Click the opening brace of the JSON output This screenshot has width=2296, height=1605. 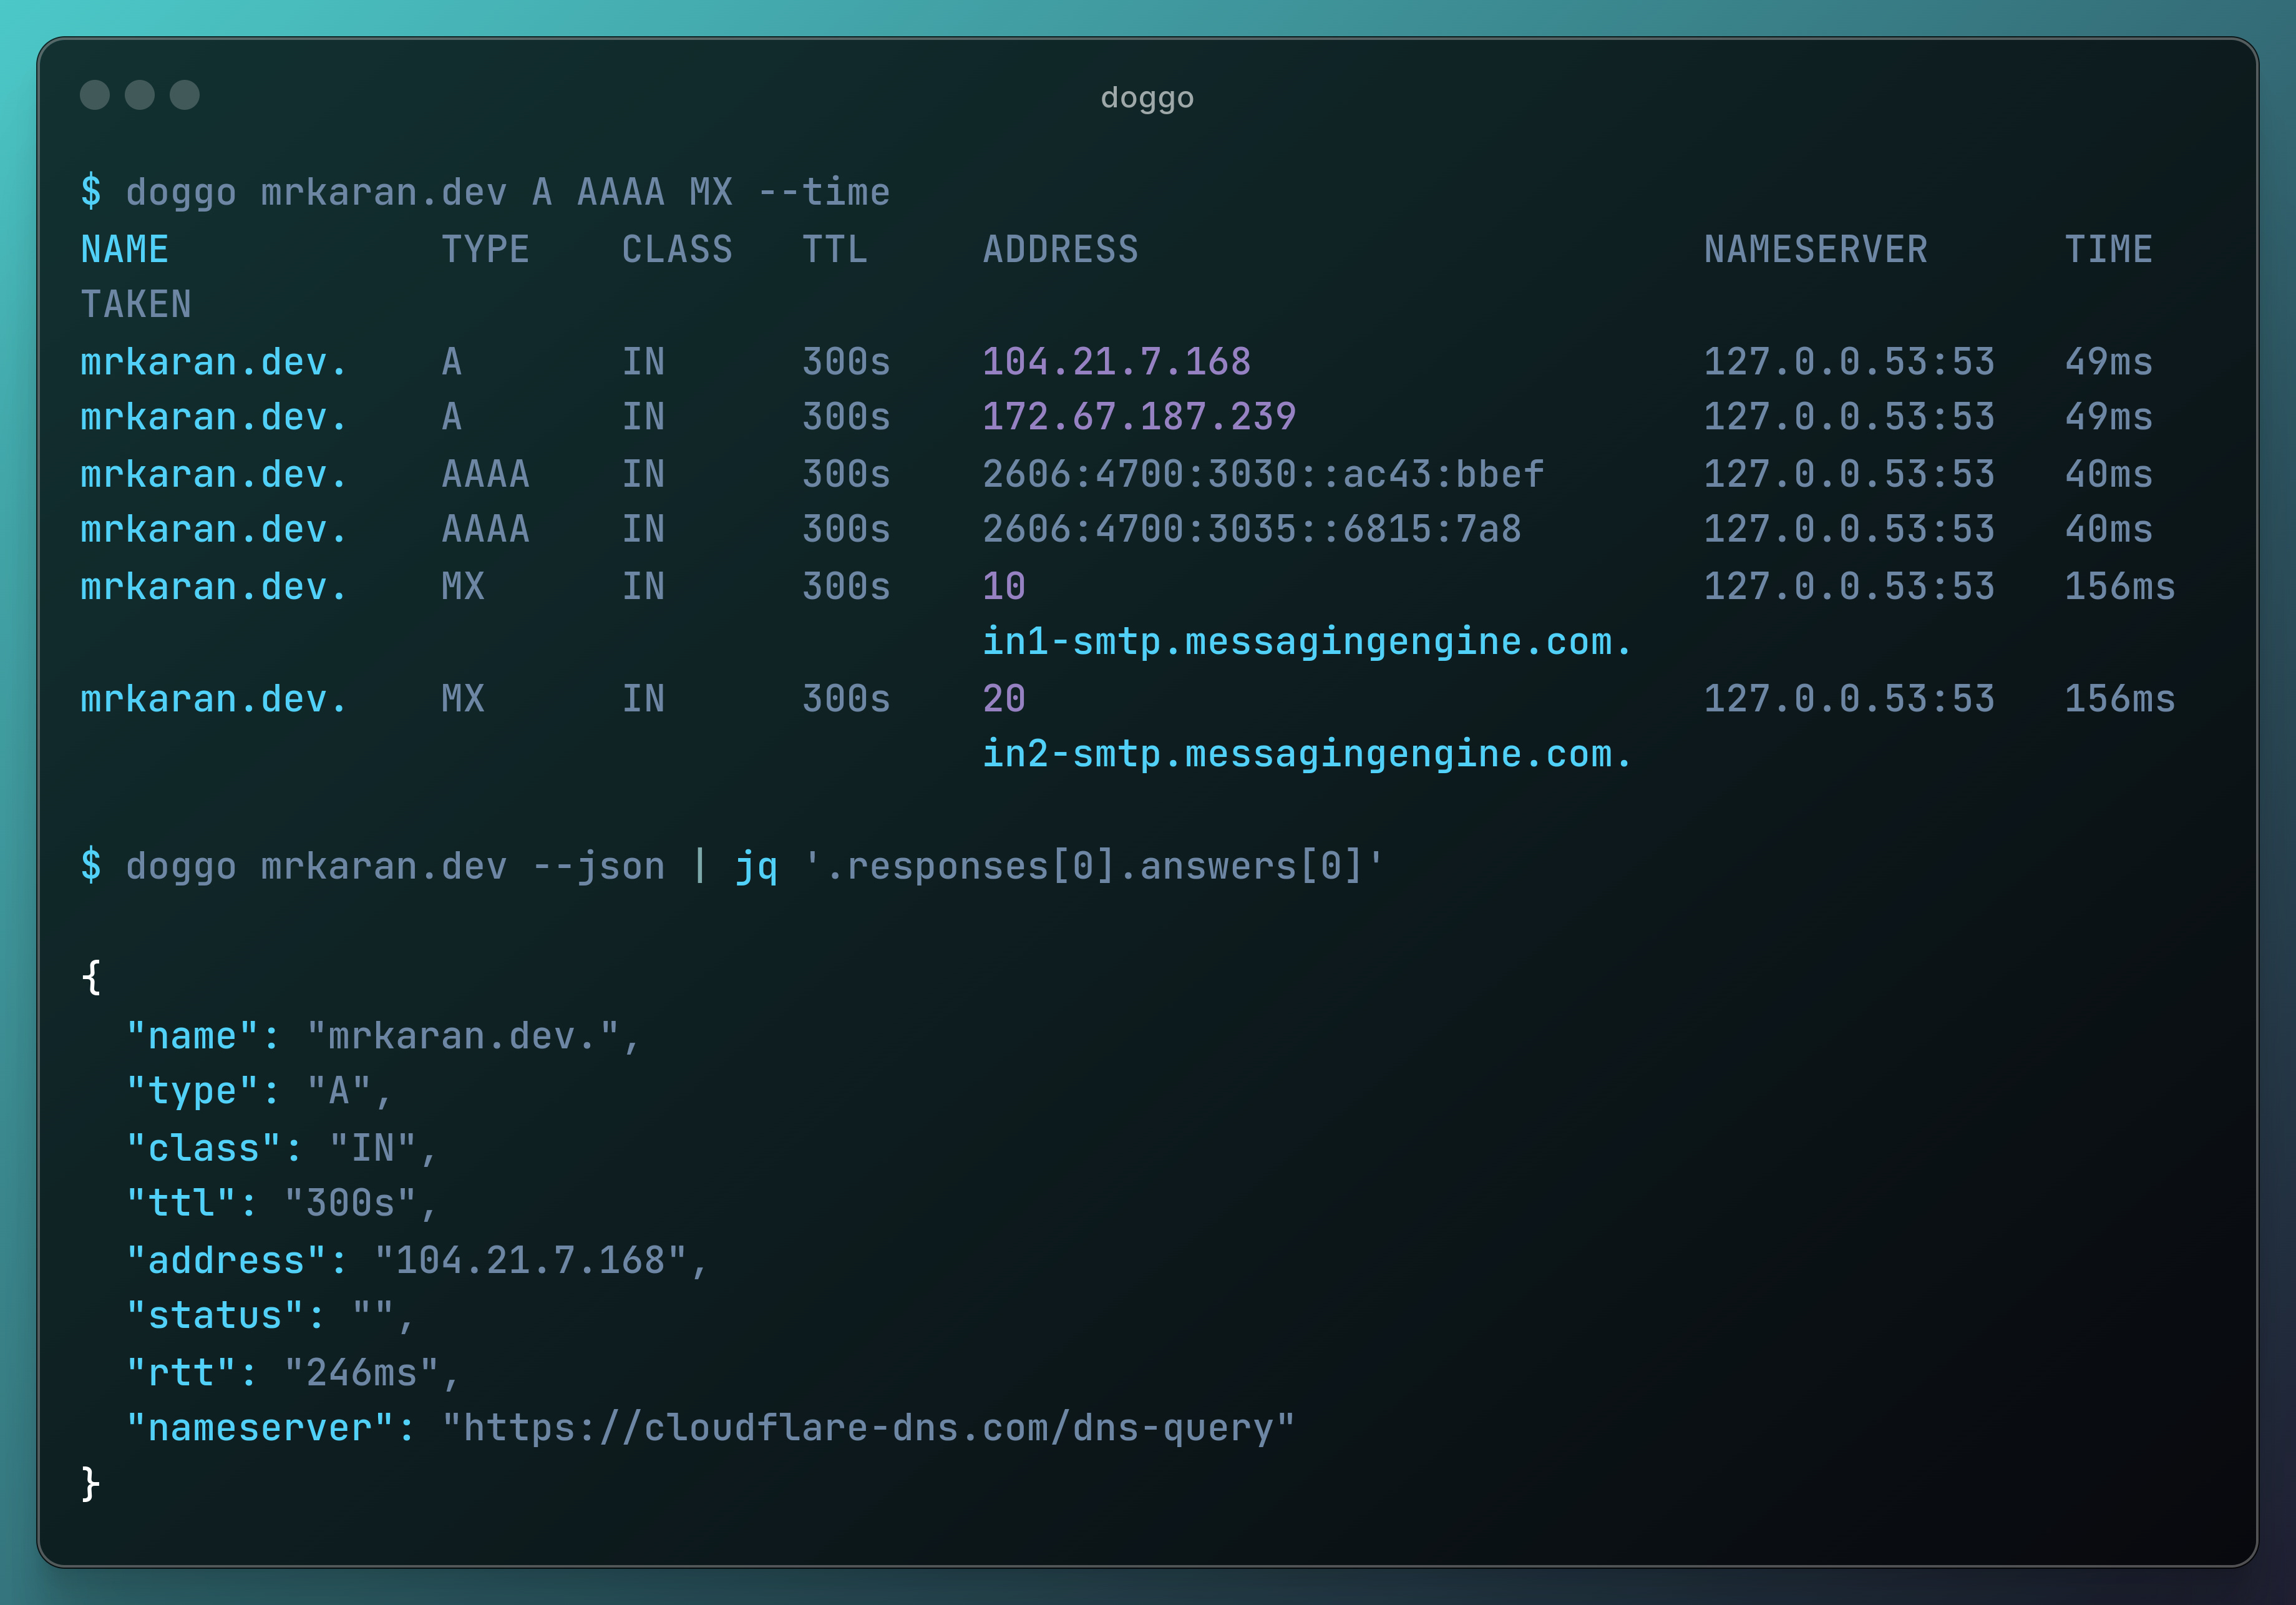(91, 977)
